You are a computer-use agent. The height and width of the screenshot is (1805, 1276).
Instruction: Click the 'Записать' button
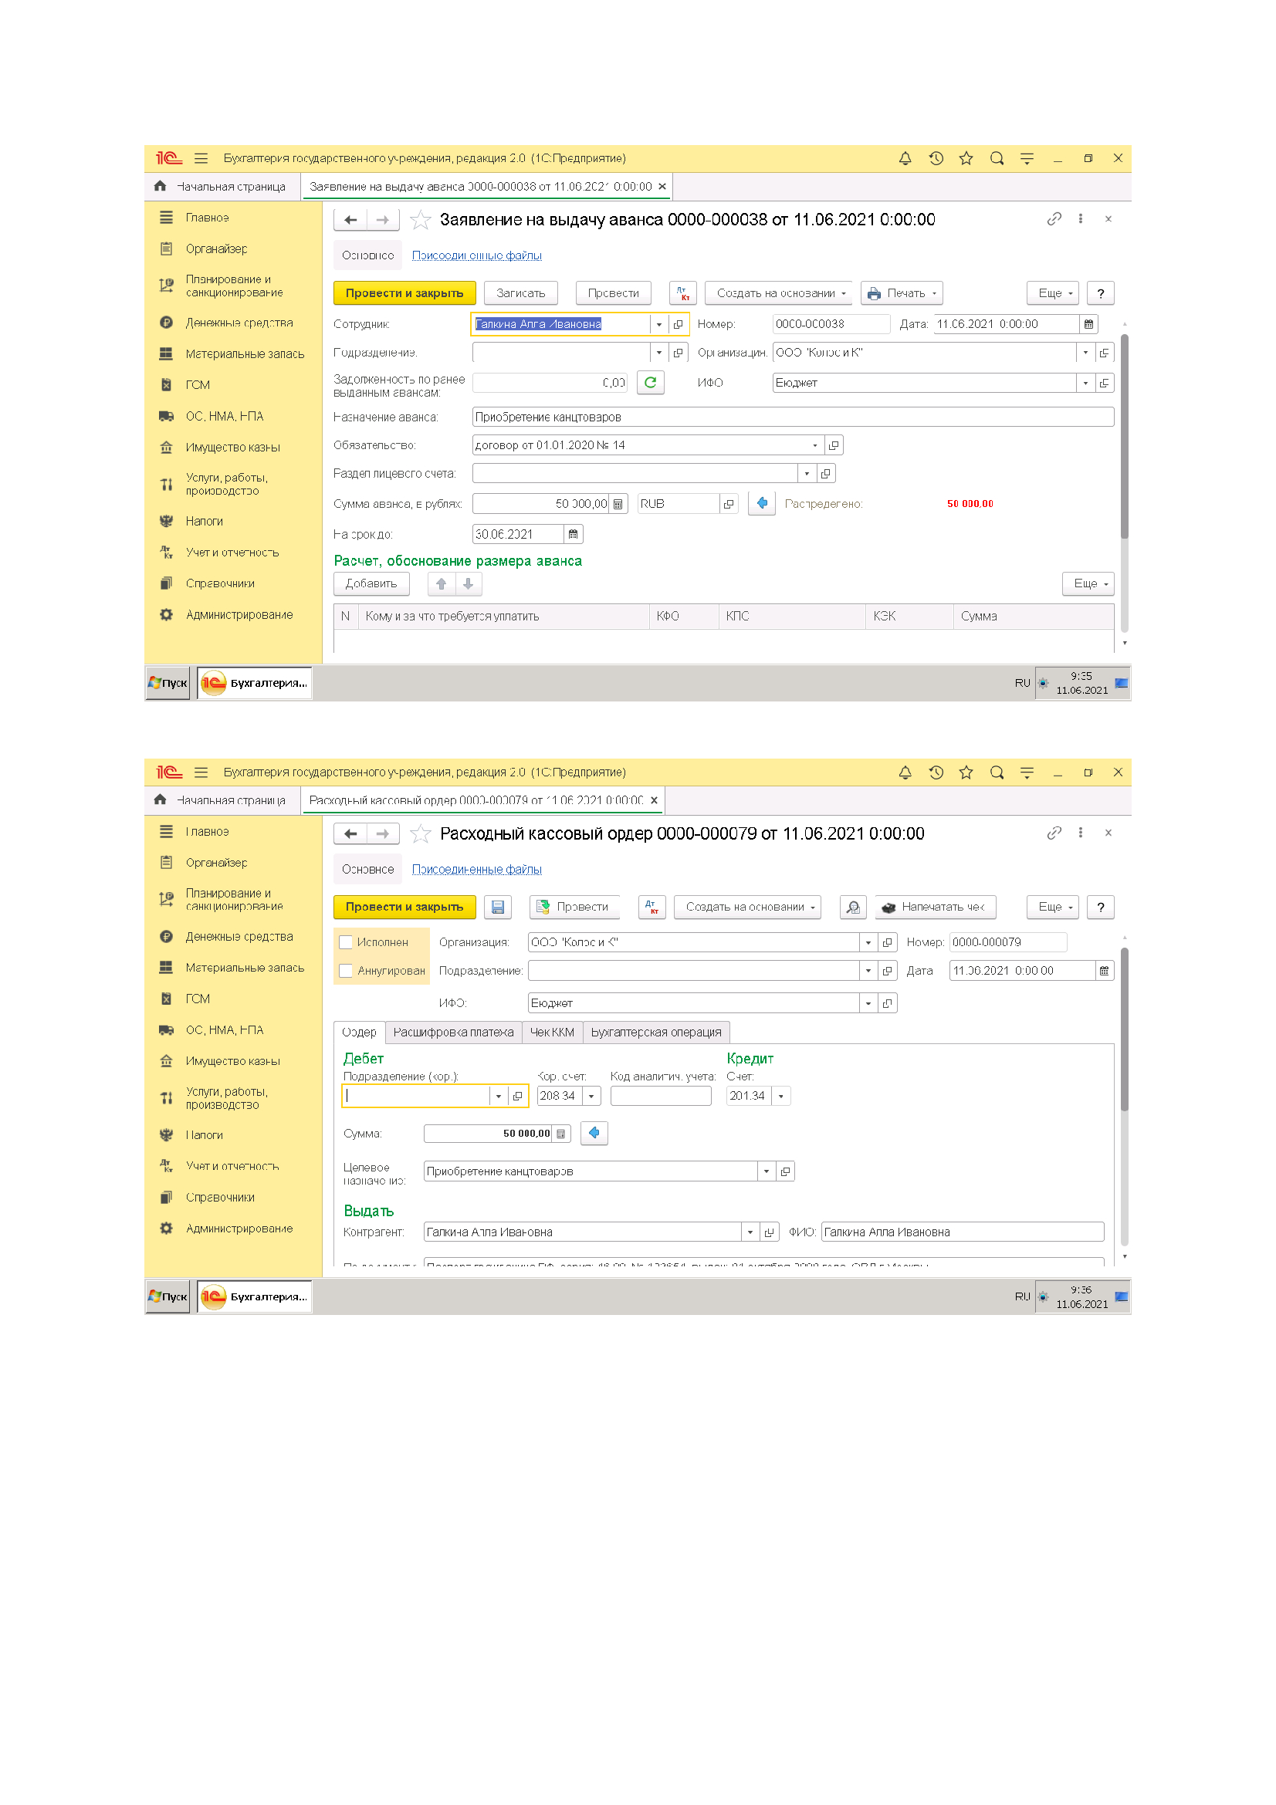tap(520, 293)
